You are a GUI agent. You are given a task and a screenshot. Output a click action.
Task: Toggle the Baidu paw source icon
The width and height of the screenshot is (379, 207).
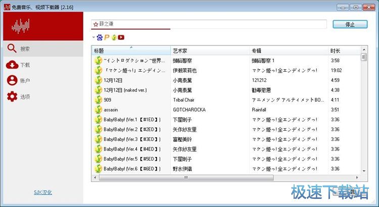click(x=100, y=37)
